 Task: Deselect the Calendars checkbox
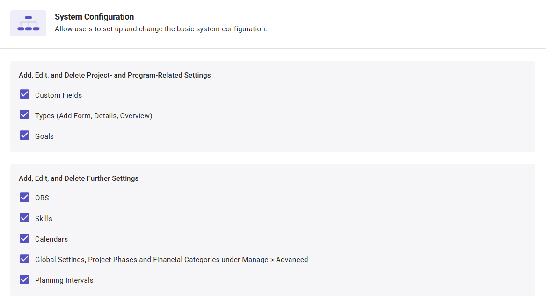click(x=24, y=238)
